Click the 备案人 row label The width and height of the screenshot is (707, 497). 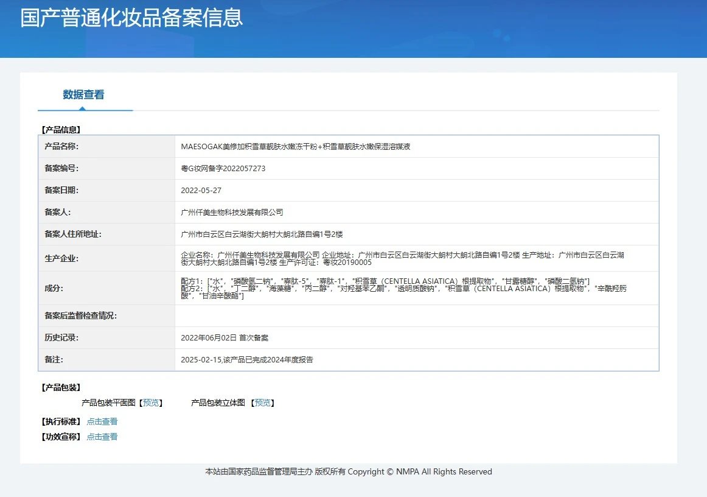point(57,212)
